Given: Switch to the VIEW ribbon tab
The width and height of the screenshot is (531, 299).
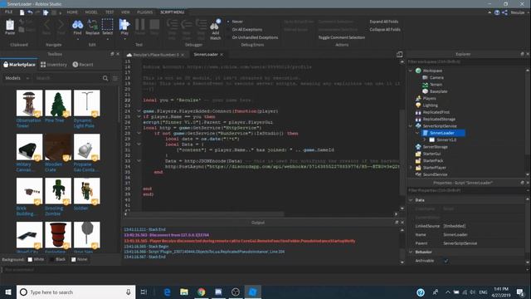Looking at the screenshot, I should tap(125, 12).
